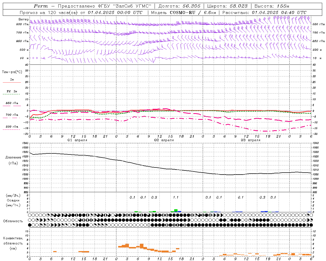
Task: Click the "(мм/1ч.)" precipitation unit label
Action: (13, 205)
